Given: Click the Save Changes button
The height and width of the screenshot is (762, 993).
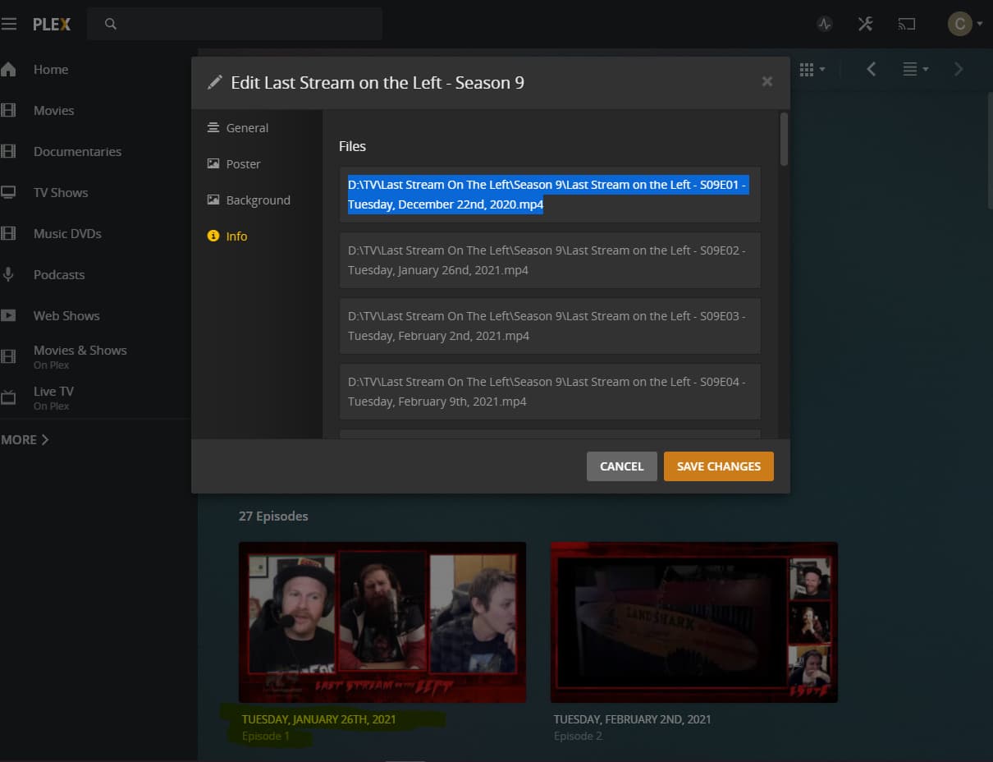Looking at the screenshot, I should 719,466.
